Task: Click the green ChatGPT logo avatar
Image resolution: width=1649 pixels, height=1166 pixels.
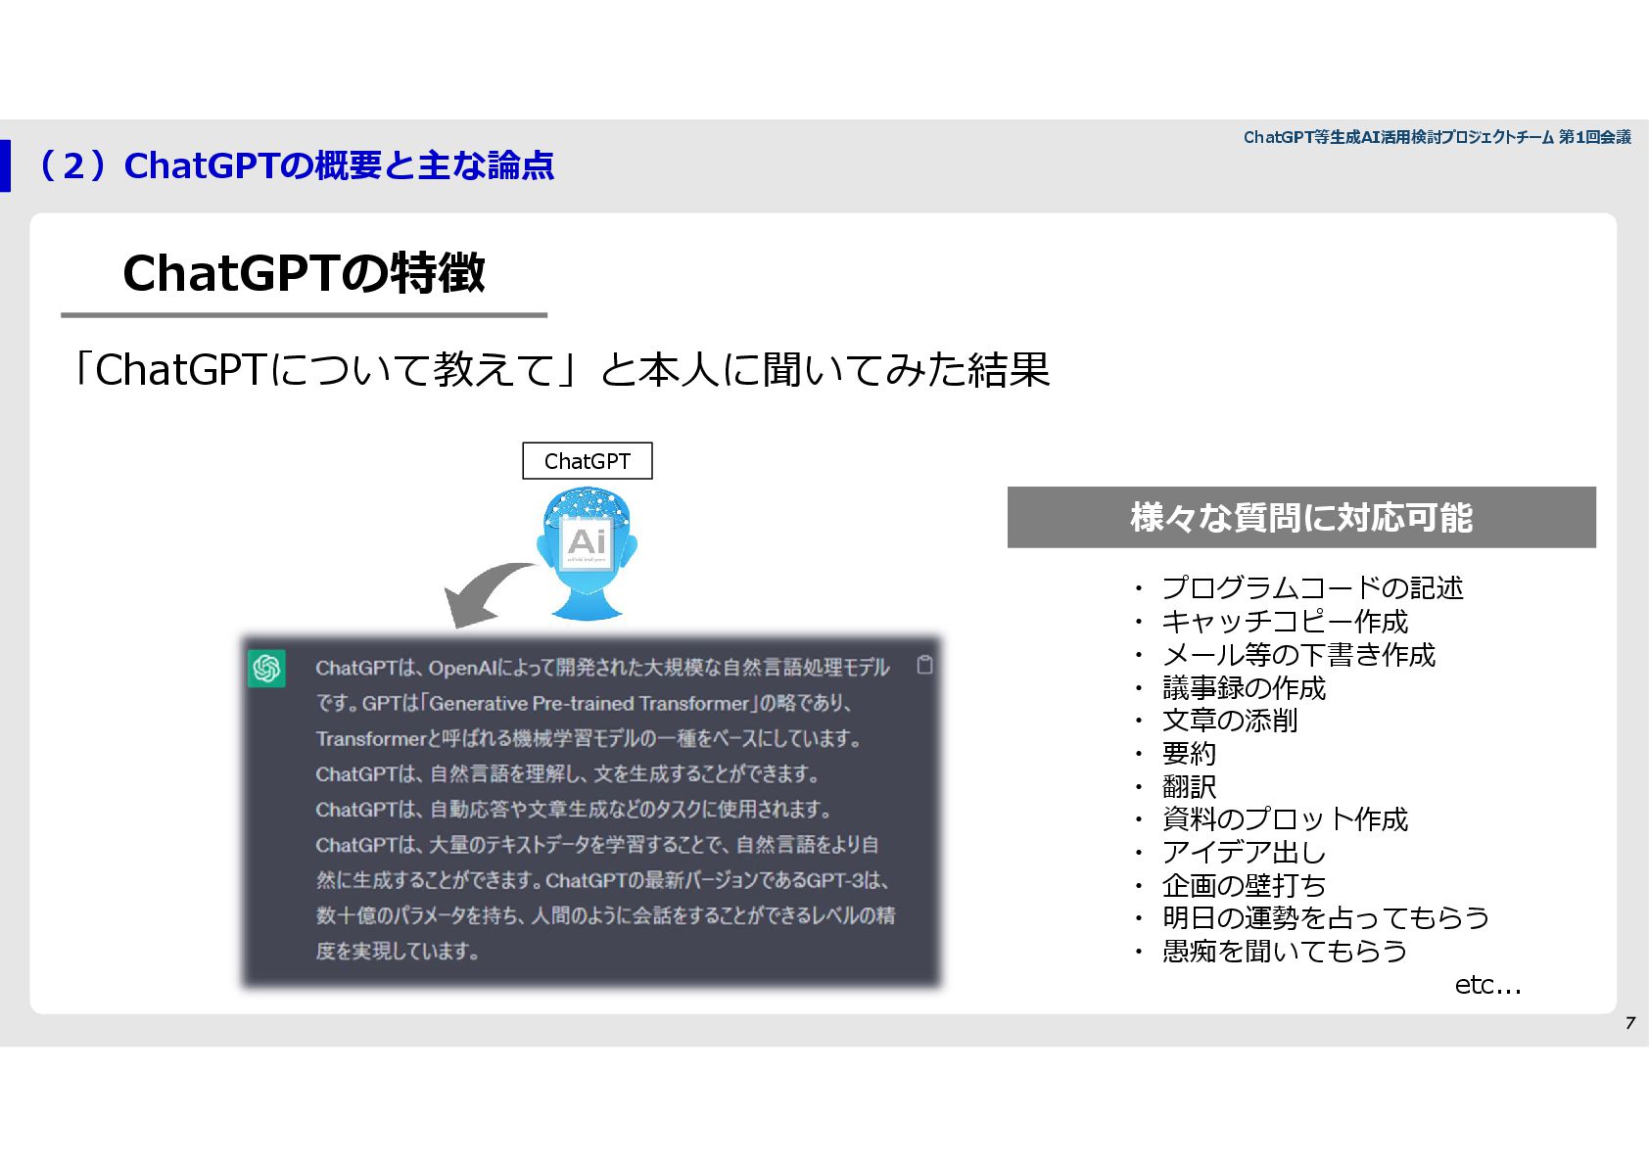Action: point(266,669)
